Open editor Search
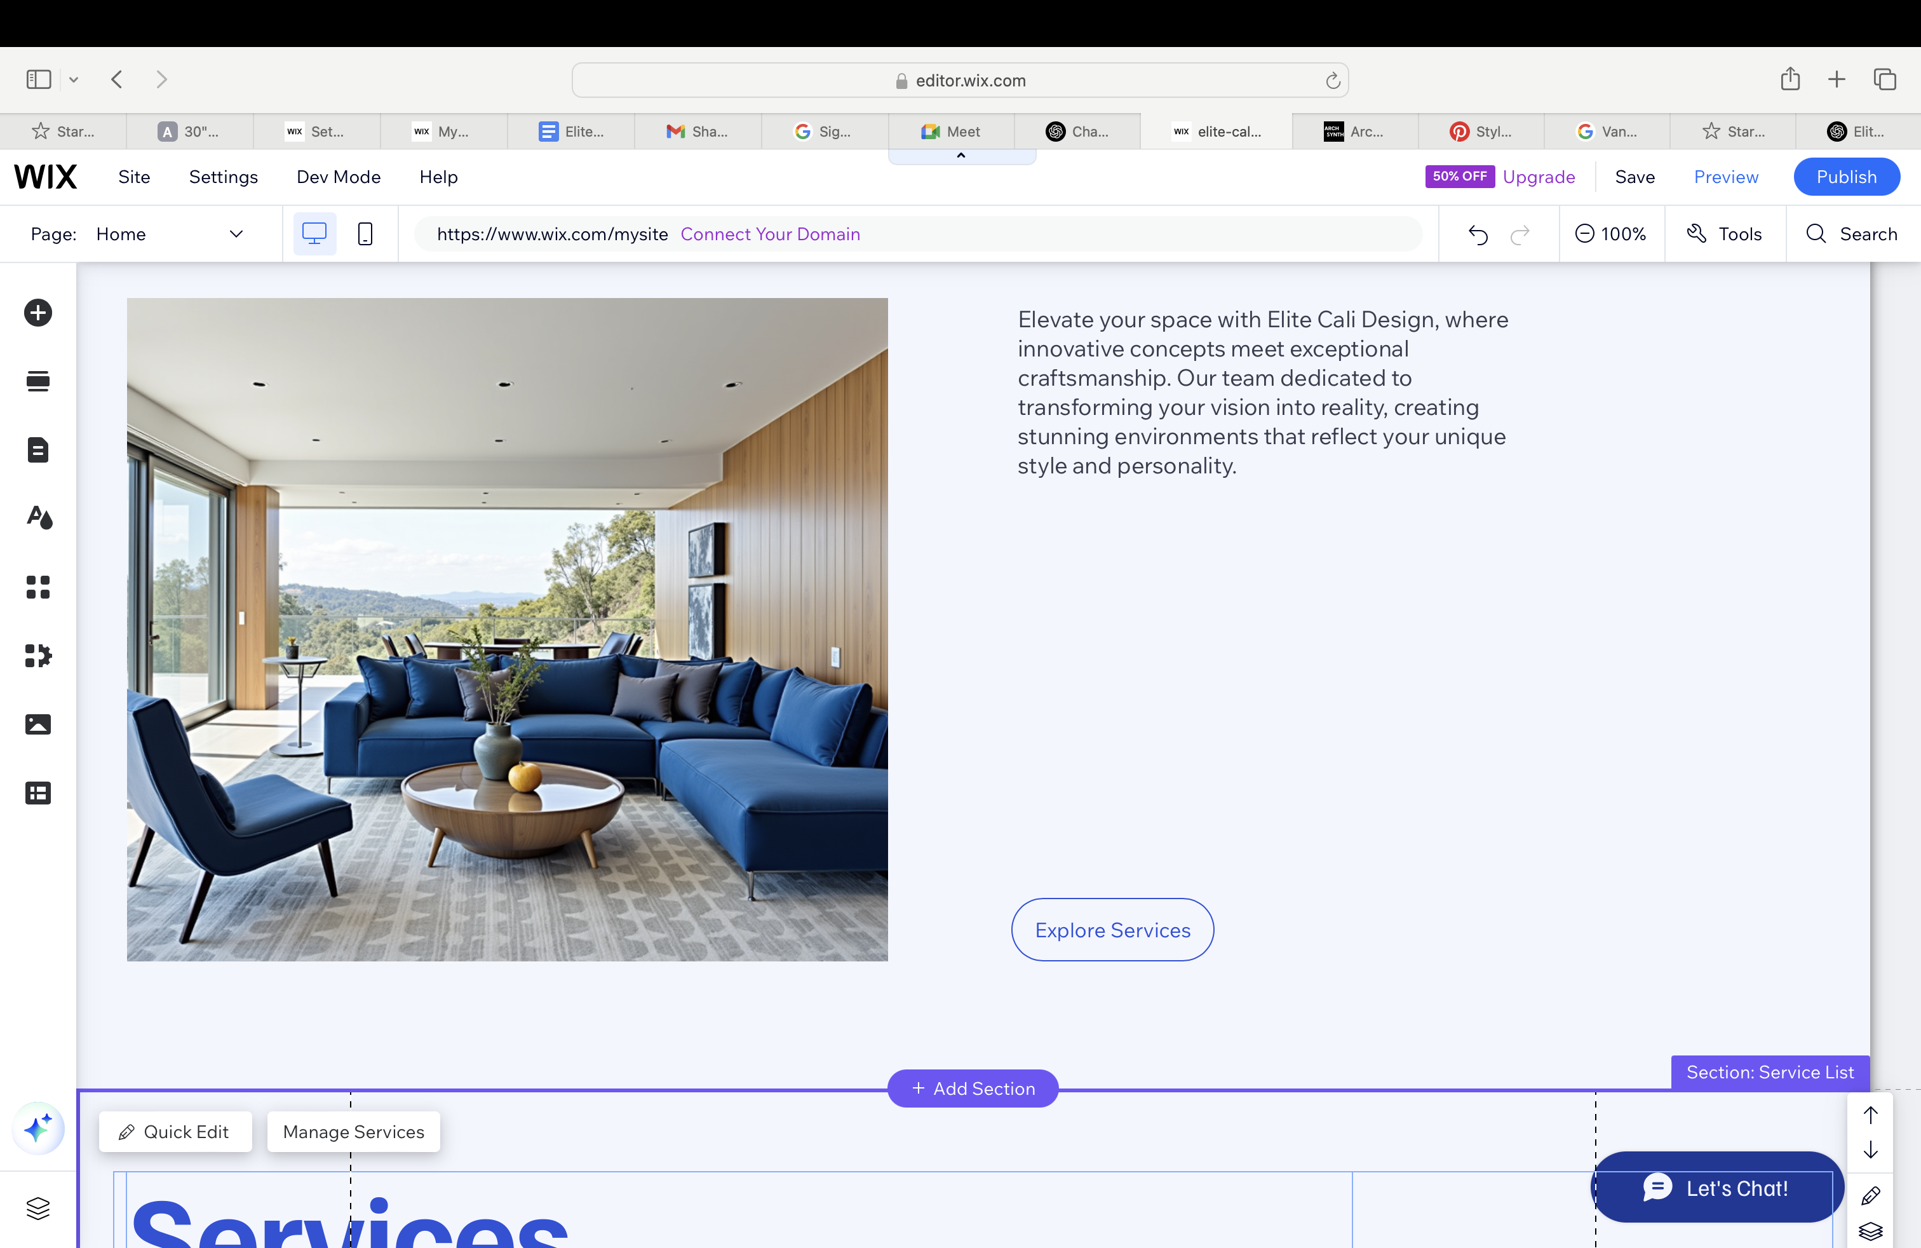The image size is (1921, 1248). click(1852, 234)
